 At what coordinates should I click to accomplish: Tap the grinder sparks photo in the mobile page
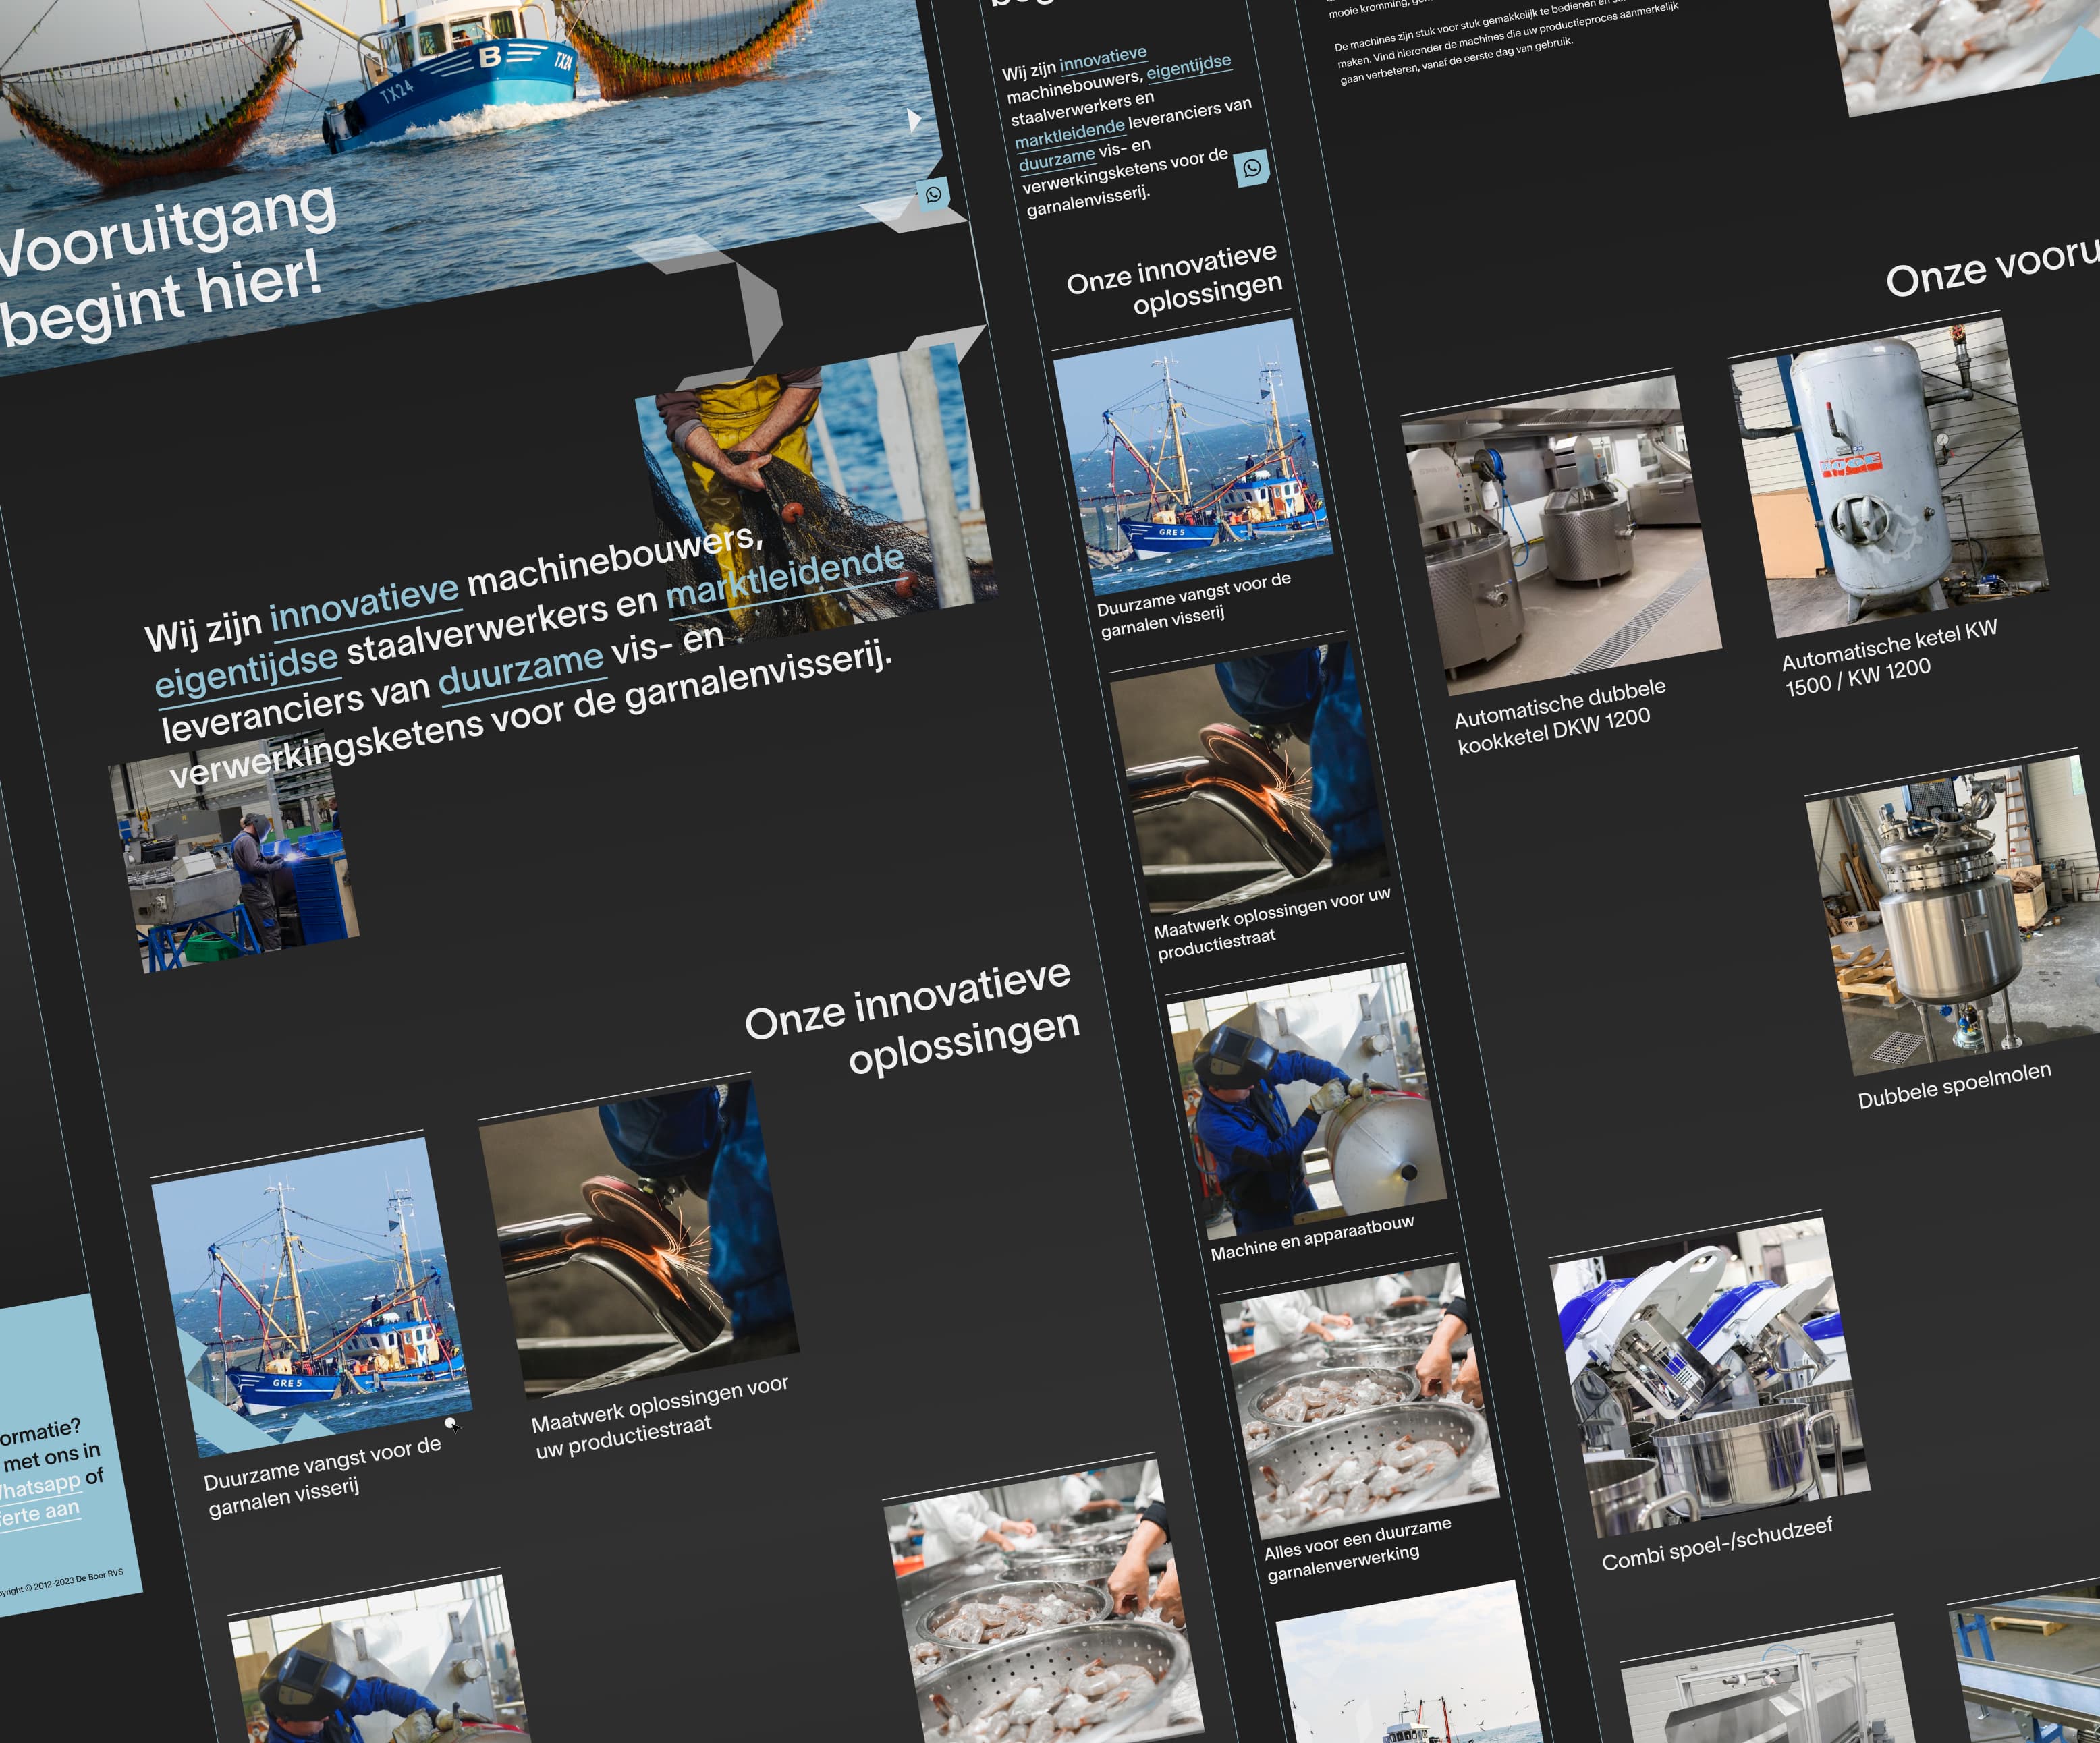tap(1250, 778)
